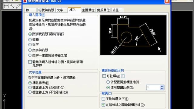Select 依配置調整標註比例 option
Viewport: 194px width, 109px height.
122,82
